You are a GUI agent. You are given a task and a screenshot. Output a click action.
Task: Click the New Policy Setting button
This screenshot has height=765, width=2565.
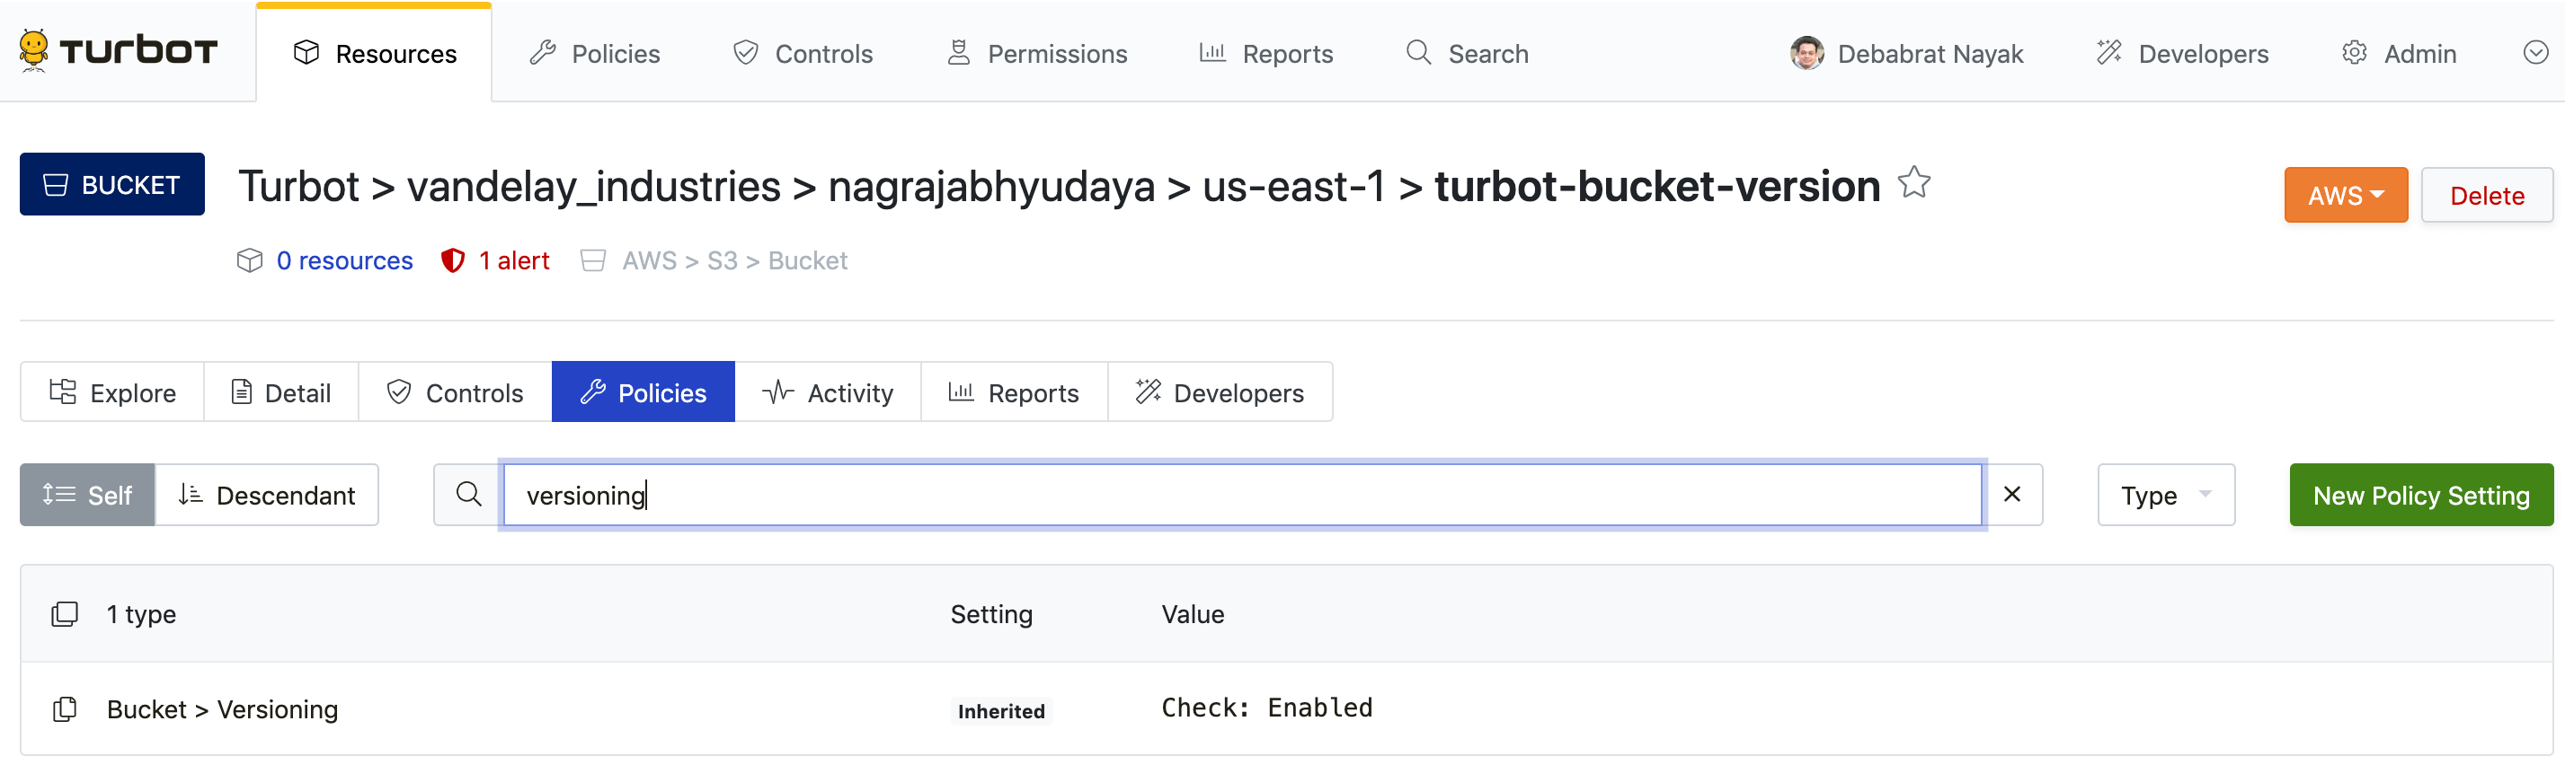2419,495
